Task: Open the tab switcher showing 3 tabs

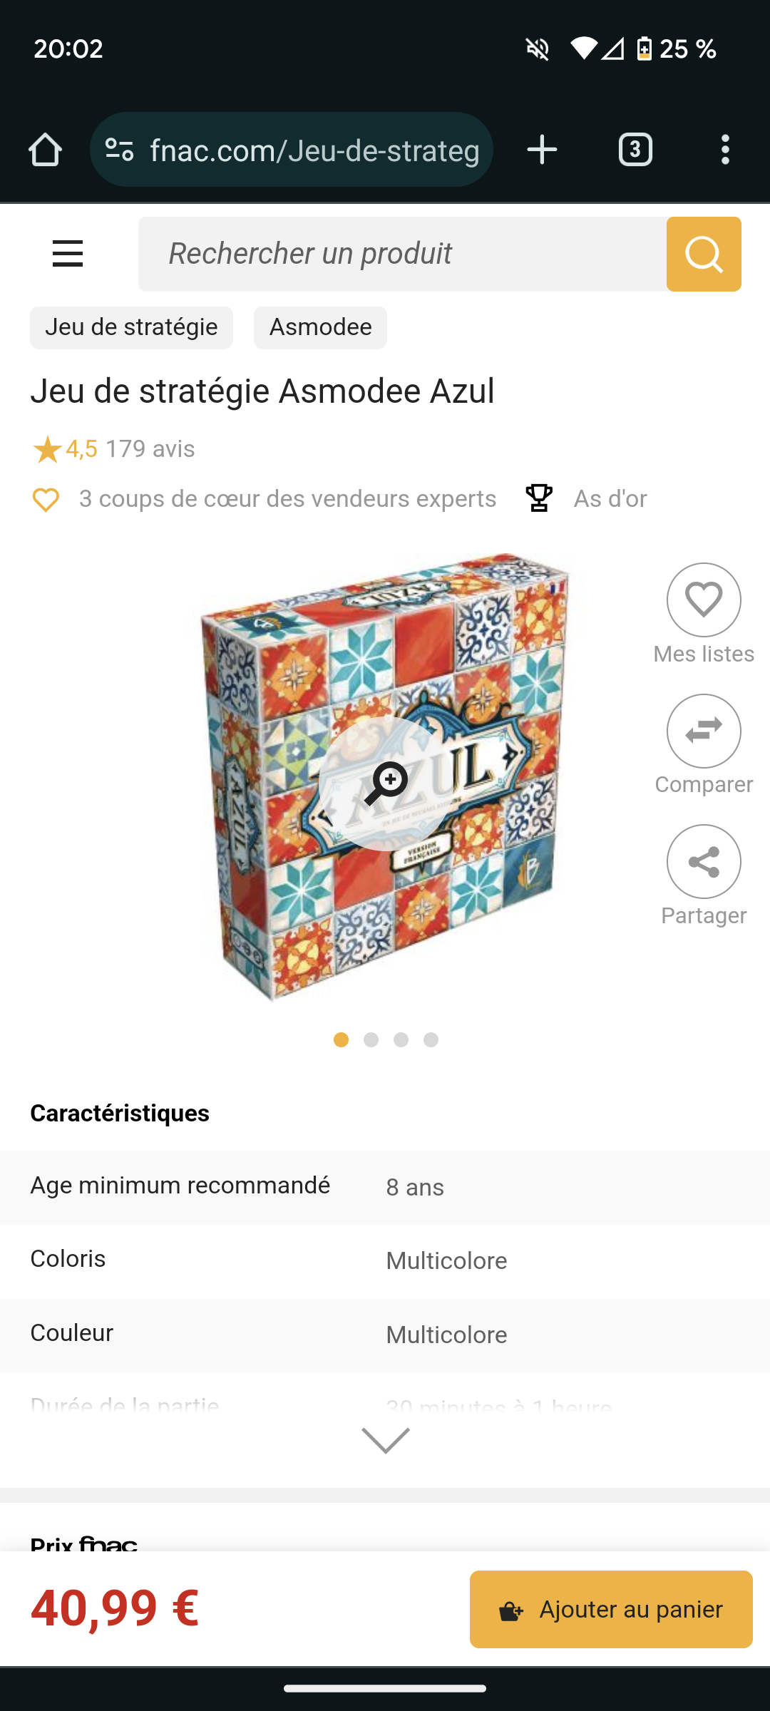Action: (x=635, y=150)
